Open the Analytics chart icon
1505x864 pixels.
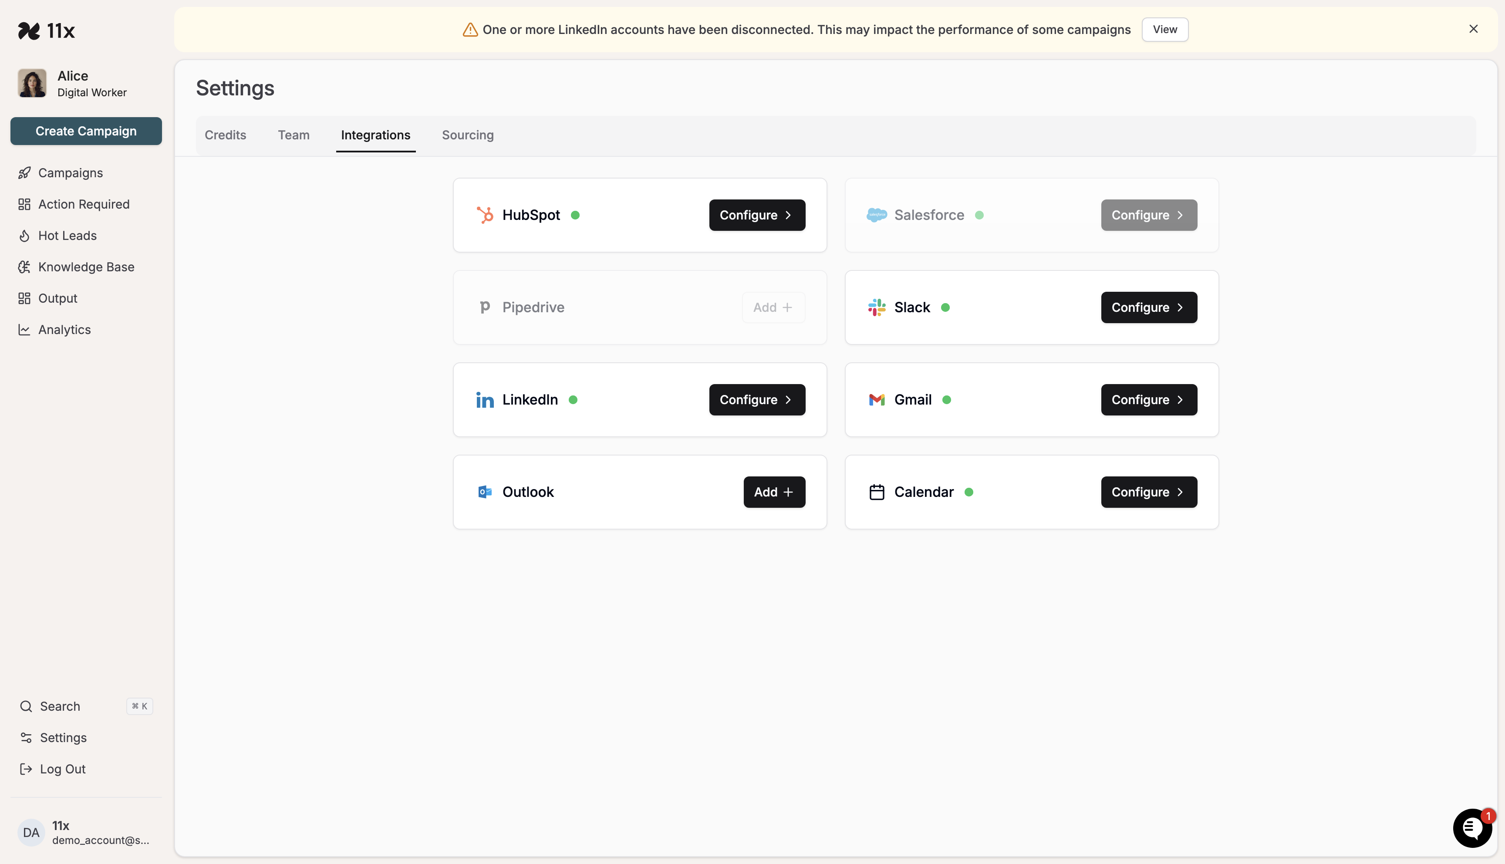coord(24,329)
